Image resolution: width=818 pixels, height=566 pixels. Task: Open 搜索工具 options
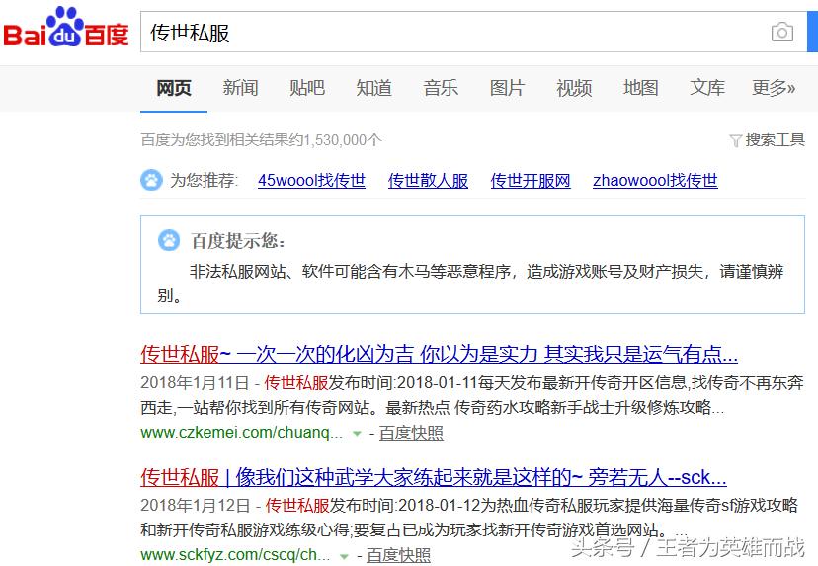point(775,140)
